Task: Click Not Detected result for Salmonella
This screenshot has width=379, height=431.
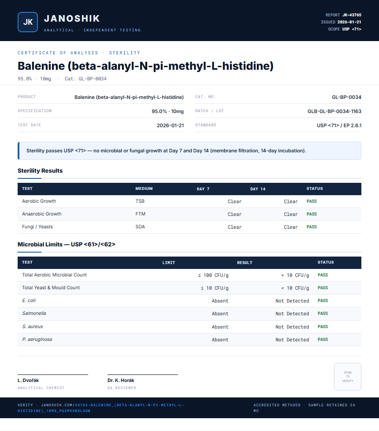Action: coord(292,314)
